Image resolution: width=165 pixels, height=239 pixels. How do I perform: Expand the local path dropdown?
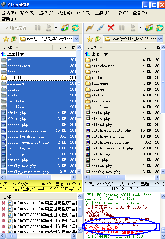pyautogui.click(x=76, y=39)
